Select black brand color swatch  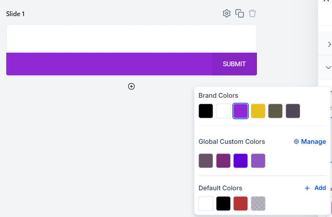click(206, 111)
